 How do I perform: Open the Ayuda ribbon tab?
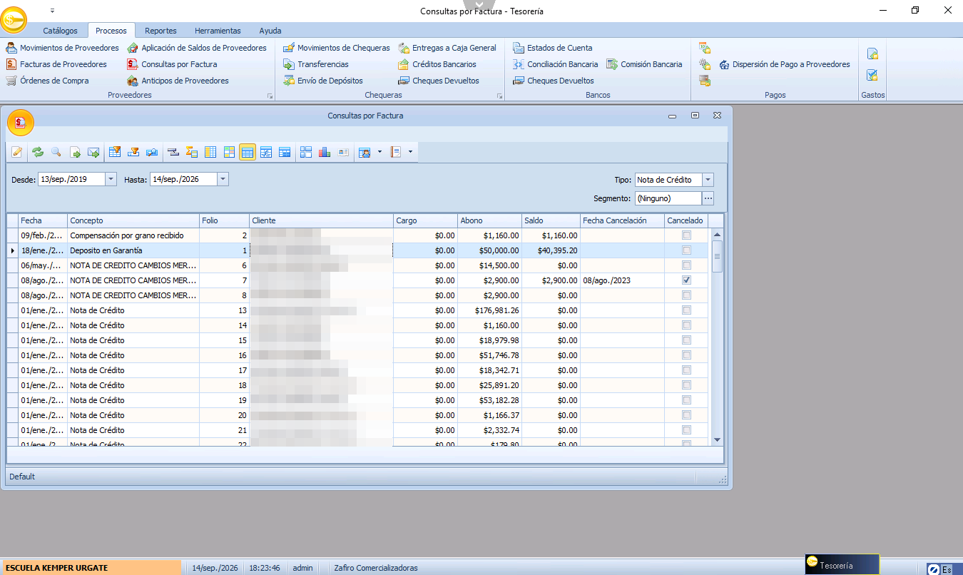pos(270,31)
